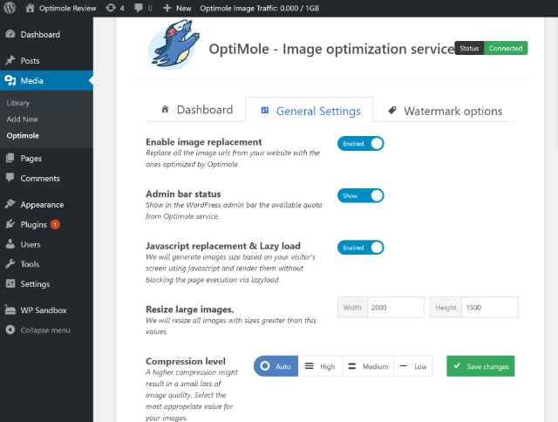Image resolution: width=558 pixels, height=422 pixels.
Task: Open the Users menu item
Action: click(46, 244)
